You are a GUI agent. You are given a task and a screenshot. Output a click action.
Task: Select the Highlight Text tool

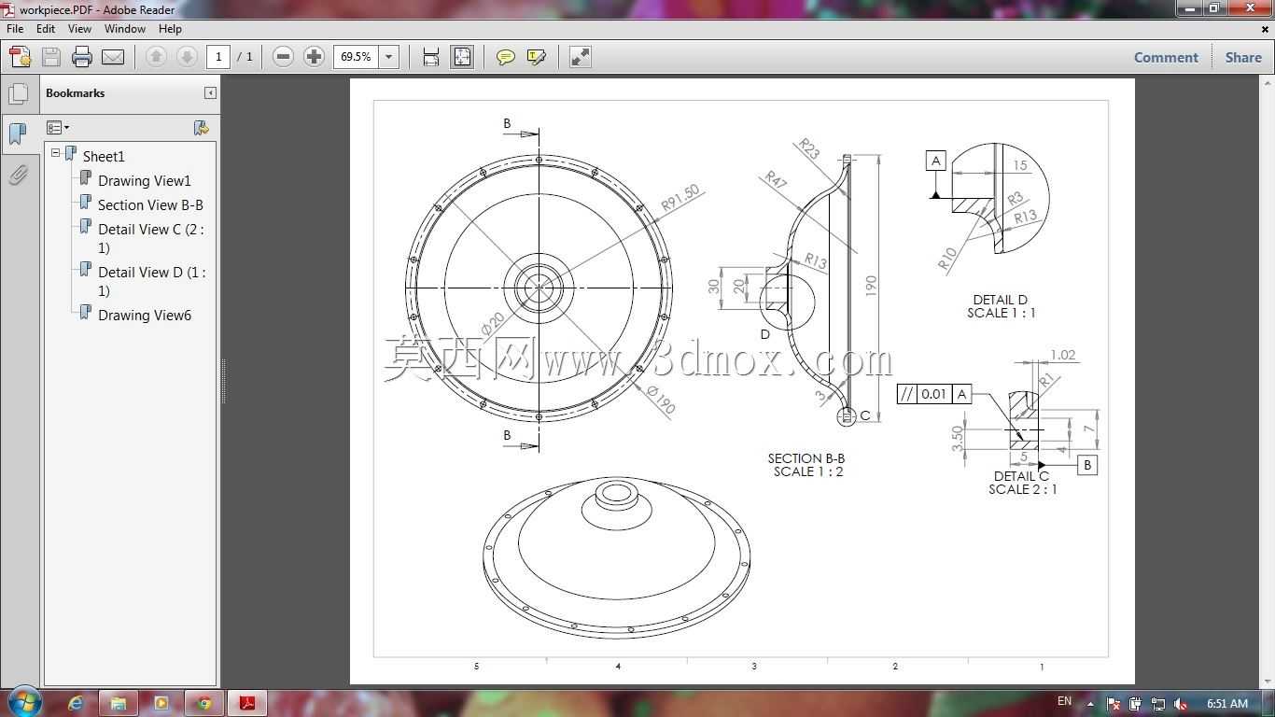[537, 57]
